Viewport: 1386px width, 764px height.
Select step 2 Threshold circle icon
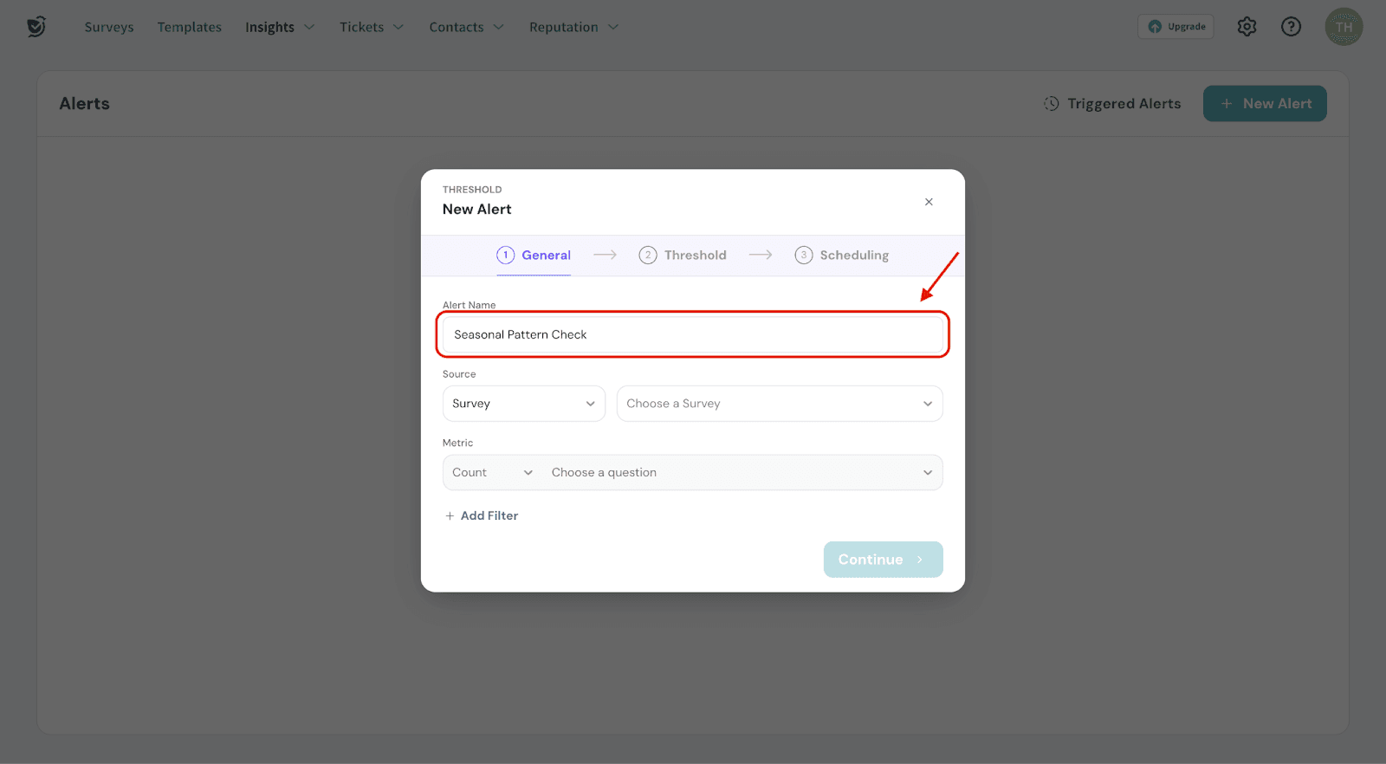[x=647, y=256]
